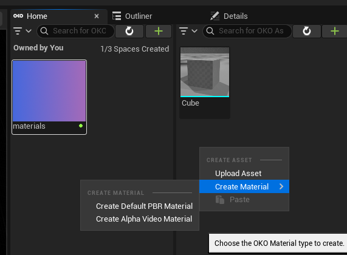The width and height of the screenshot is (347, 255).
Task: Focus the 'Search for OKO As' assets field
Action: pos(247,31)
